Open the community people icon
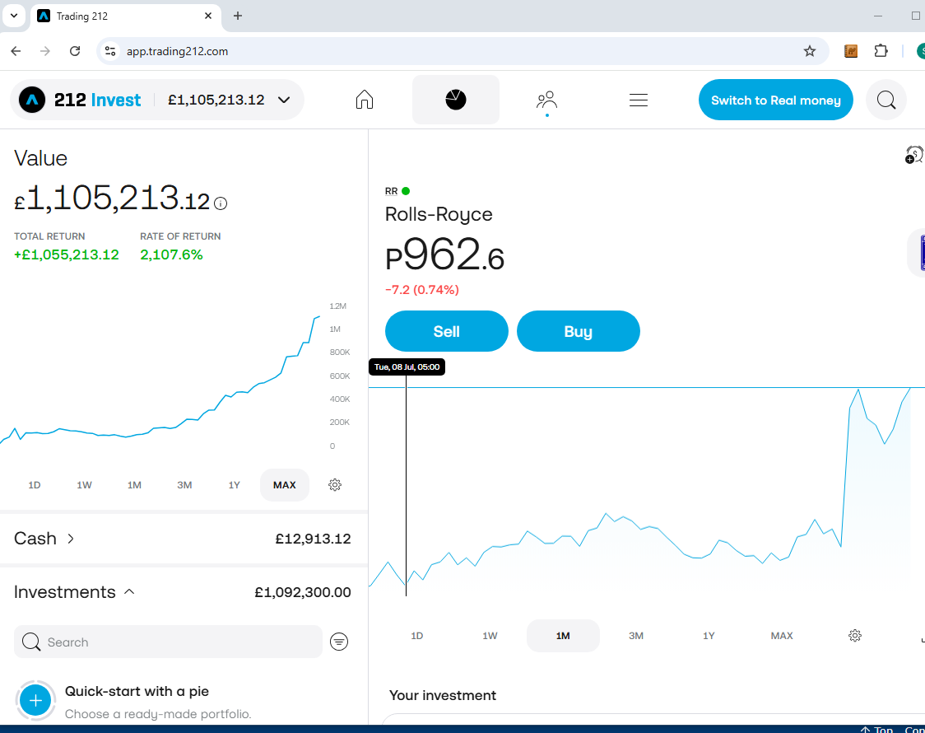Screen dimensions: 925x733 point(546,100)
